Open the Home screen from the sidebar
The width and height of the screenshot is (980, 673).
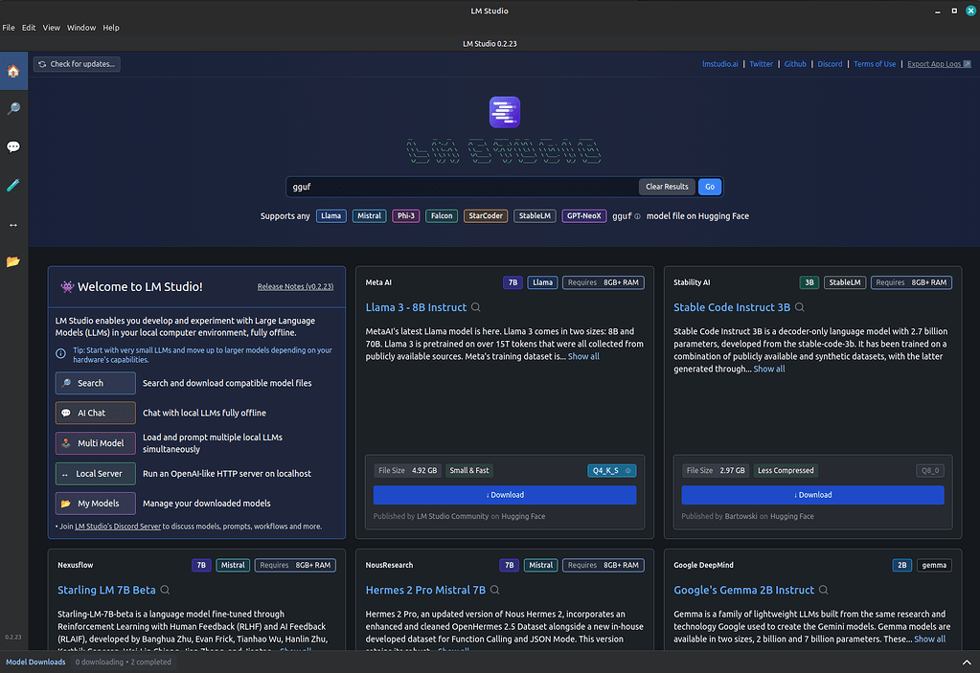tap(12, 71)
